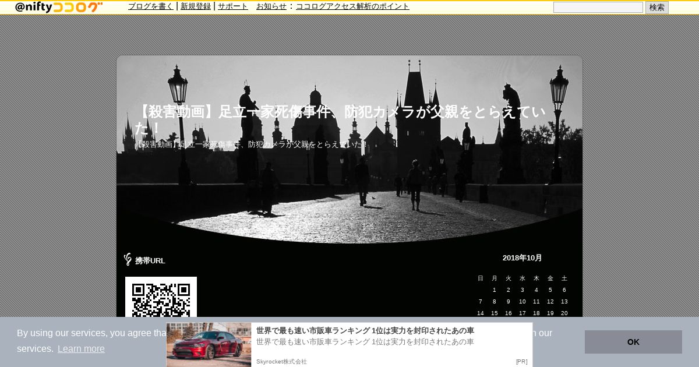Open ココログアクセス解析のポイント link
This screenshot has height=367, width=699.
click(352, 6)
